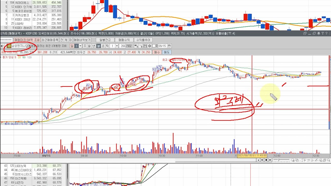Select 틱 tick period toggle

(107, 46)
